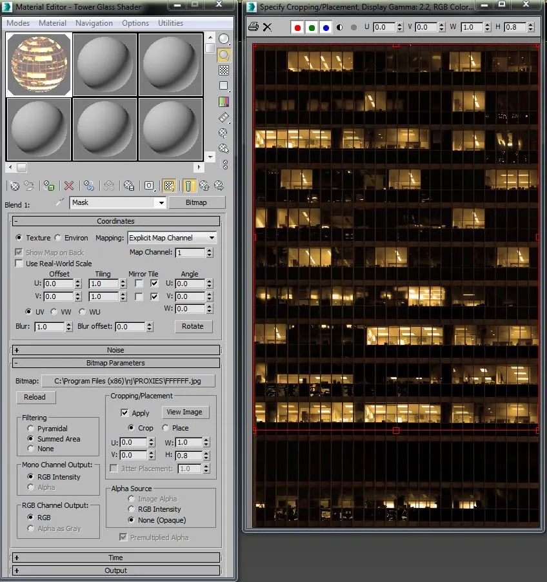Image resolution: width=547 pixels, height=582 pixels.
Task: Uncheck the Apply cropping checkbox
Action: point(124,413)
